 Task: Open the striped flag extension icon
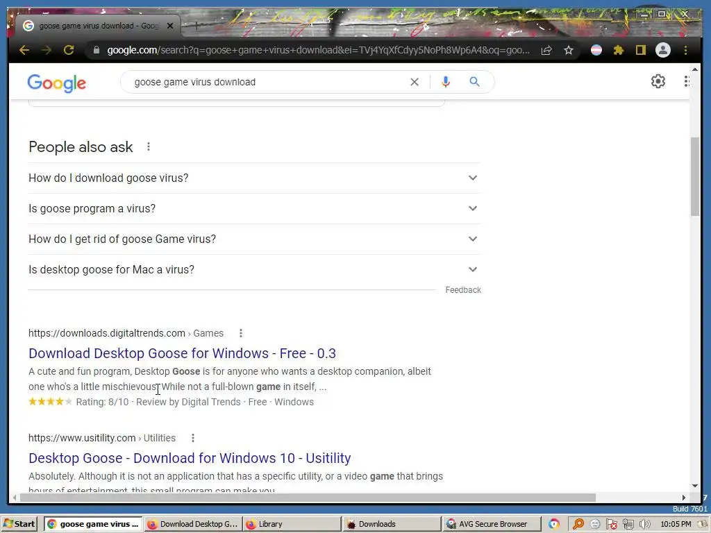596,50
